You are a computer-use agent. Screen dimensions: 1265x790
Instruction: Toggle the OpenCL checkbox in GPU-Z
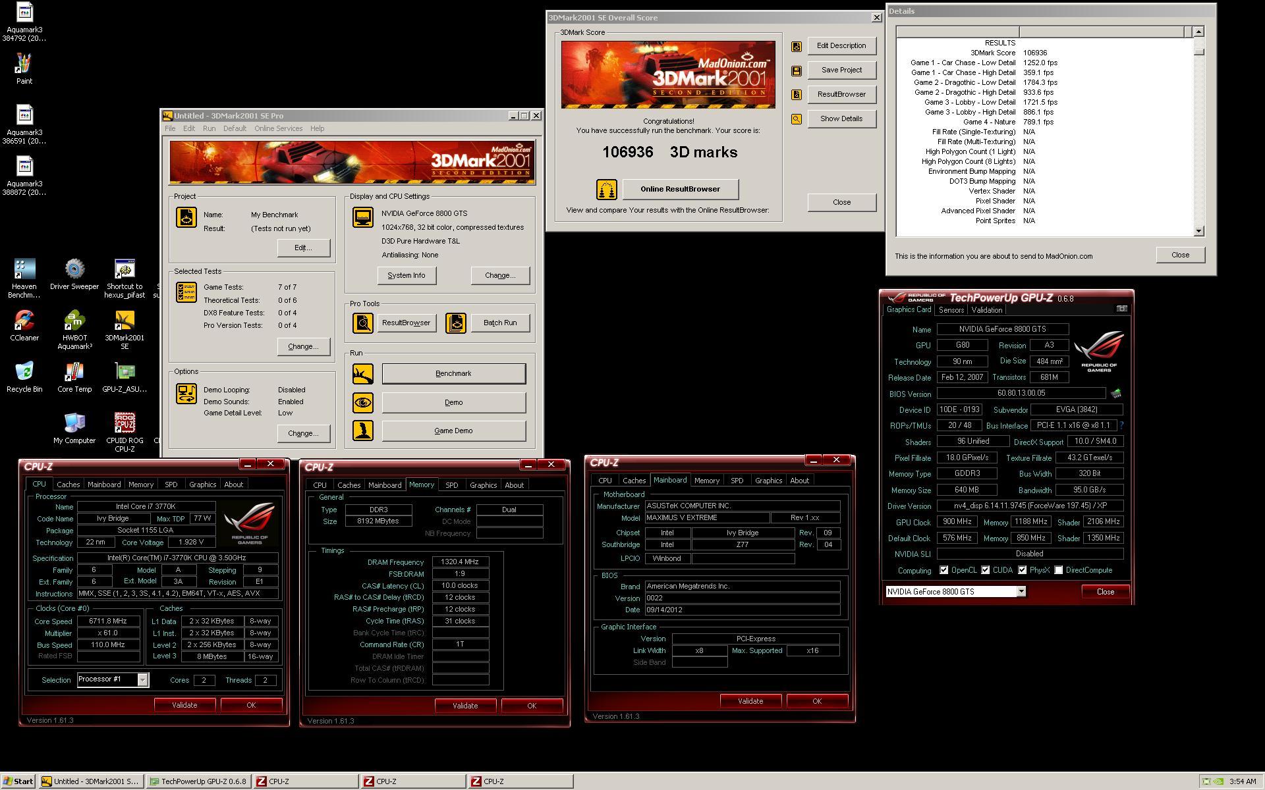(943, 570)
